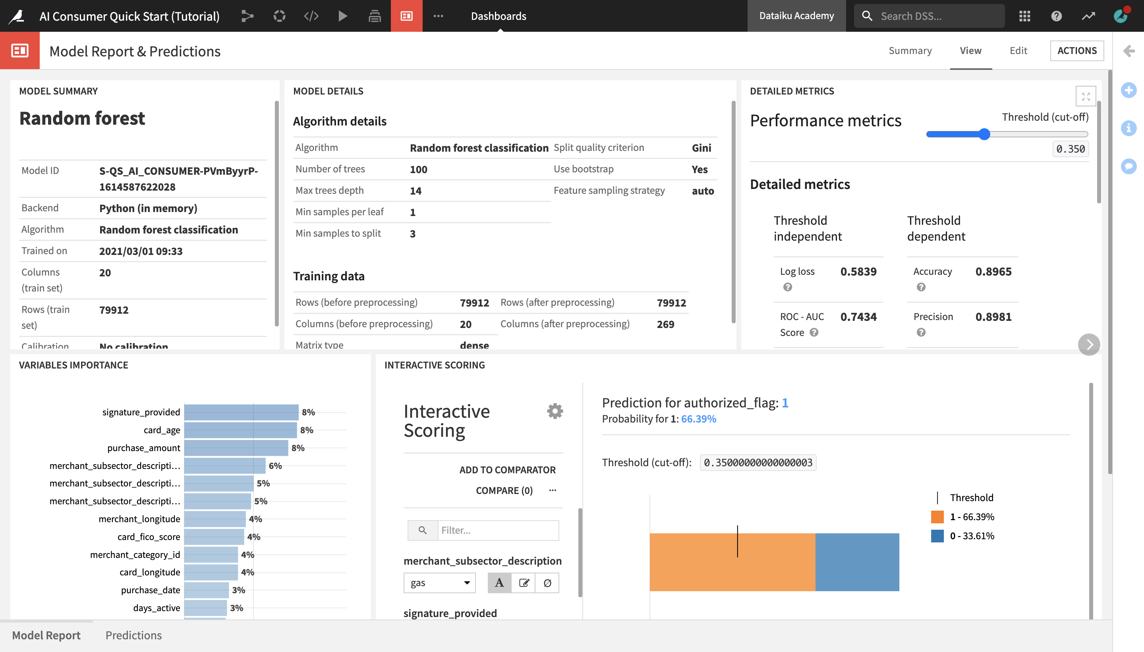Open AI Consumer Quick Start project title
The height and width of the screenshot is (652, 1144).
129,16
